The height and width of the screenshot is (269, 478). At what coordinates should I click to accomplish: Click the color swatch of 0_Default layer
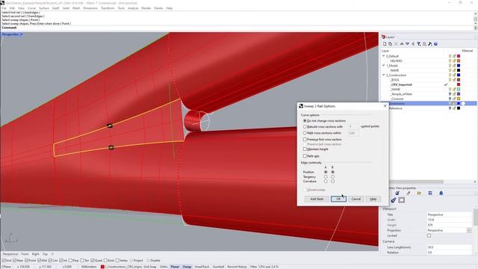[x=459, y=56]
